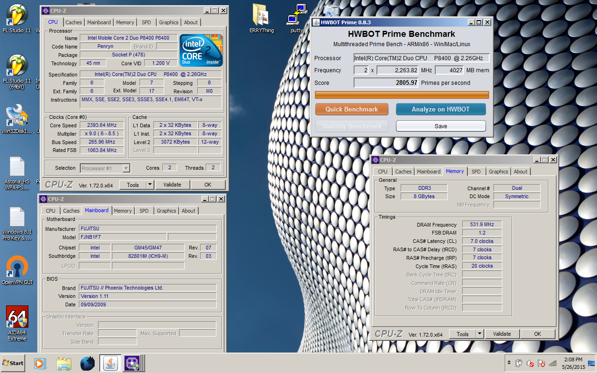Viewport: 597px width, 373px height.
Task: Select the BIOS date 09/09/2009
Action: pos(147,304)
